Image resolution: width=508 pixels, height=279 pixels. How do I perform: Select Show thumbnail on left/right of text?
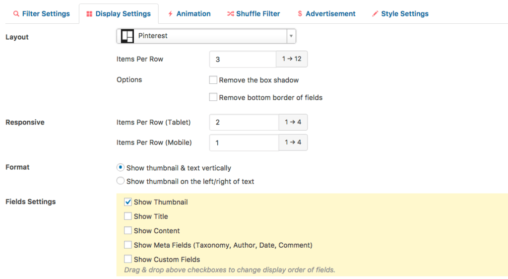[x=121, y=181]
